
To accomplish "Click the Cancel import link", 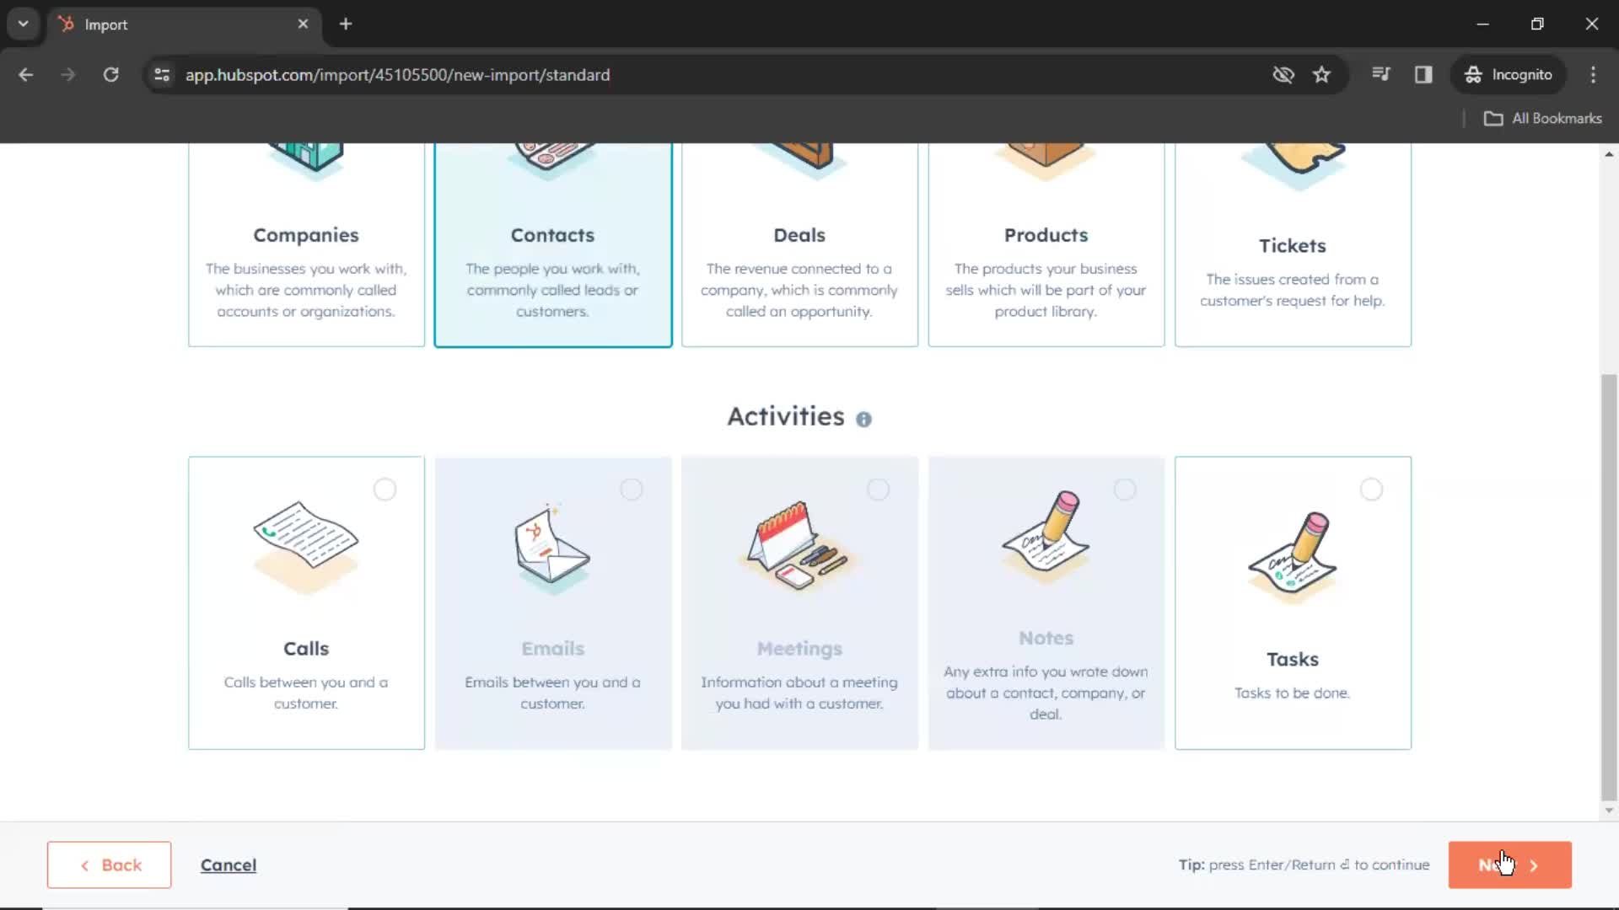I will click(228, 864).
